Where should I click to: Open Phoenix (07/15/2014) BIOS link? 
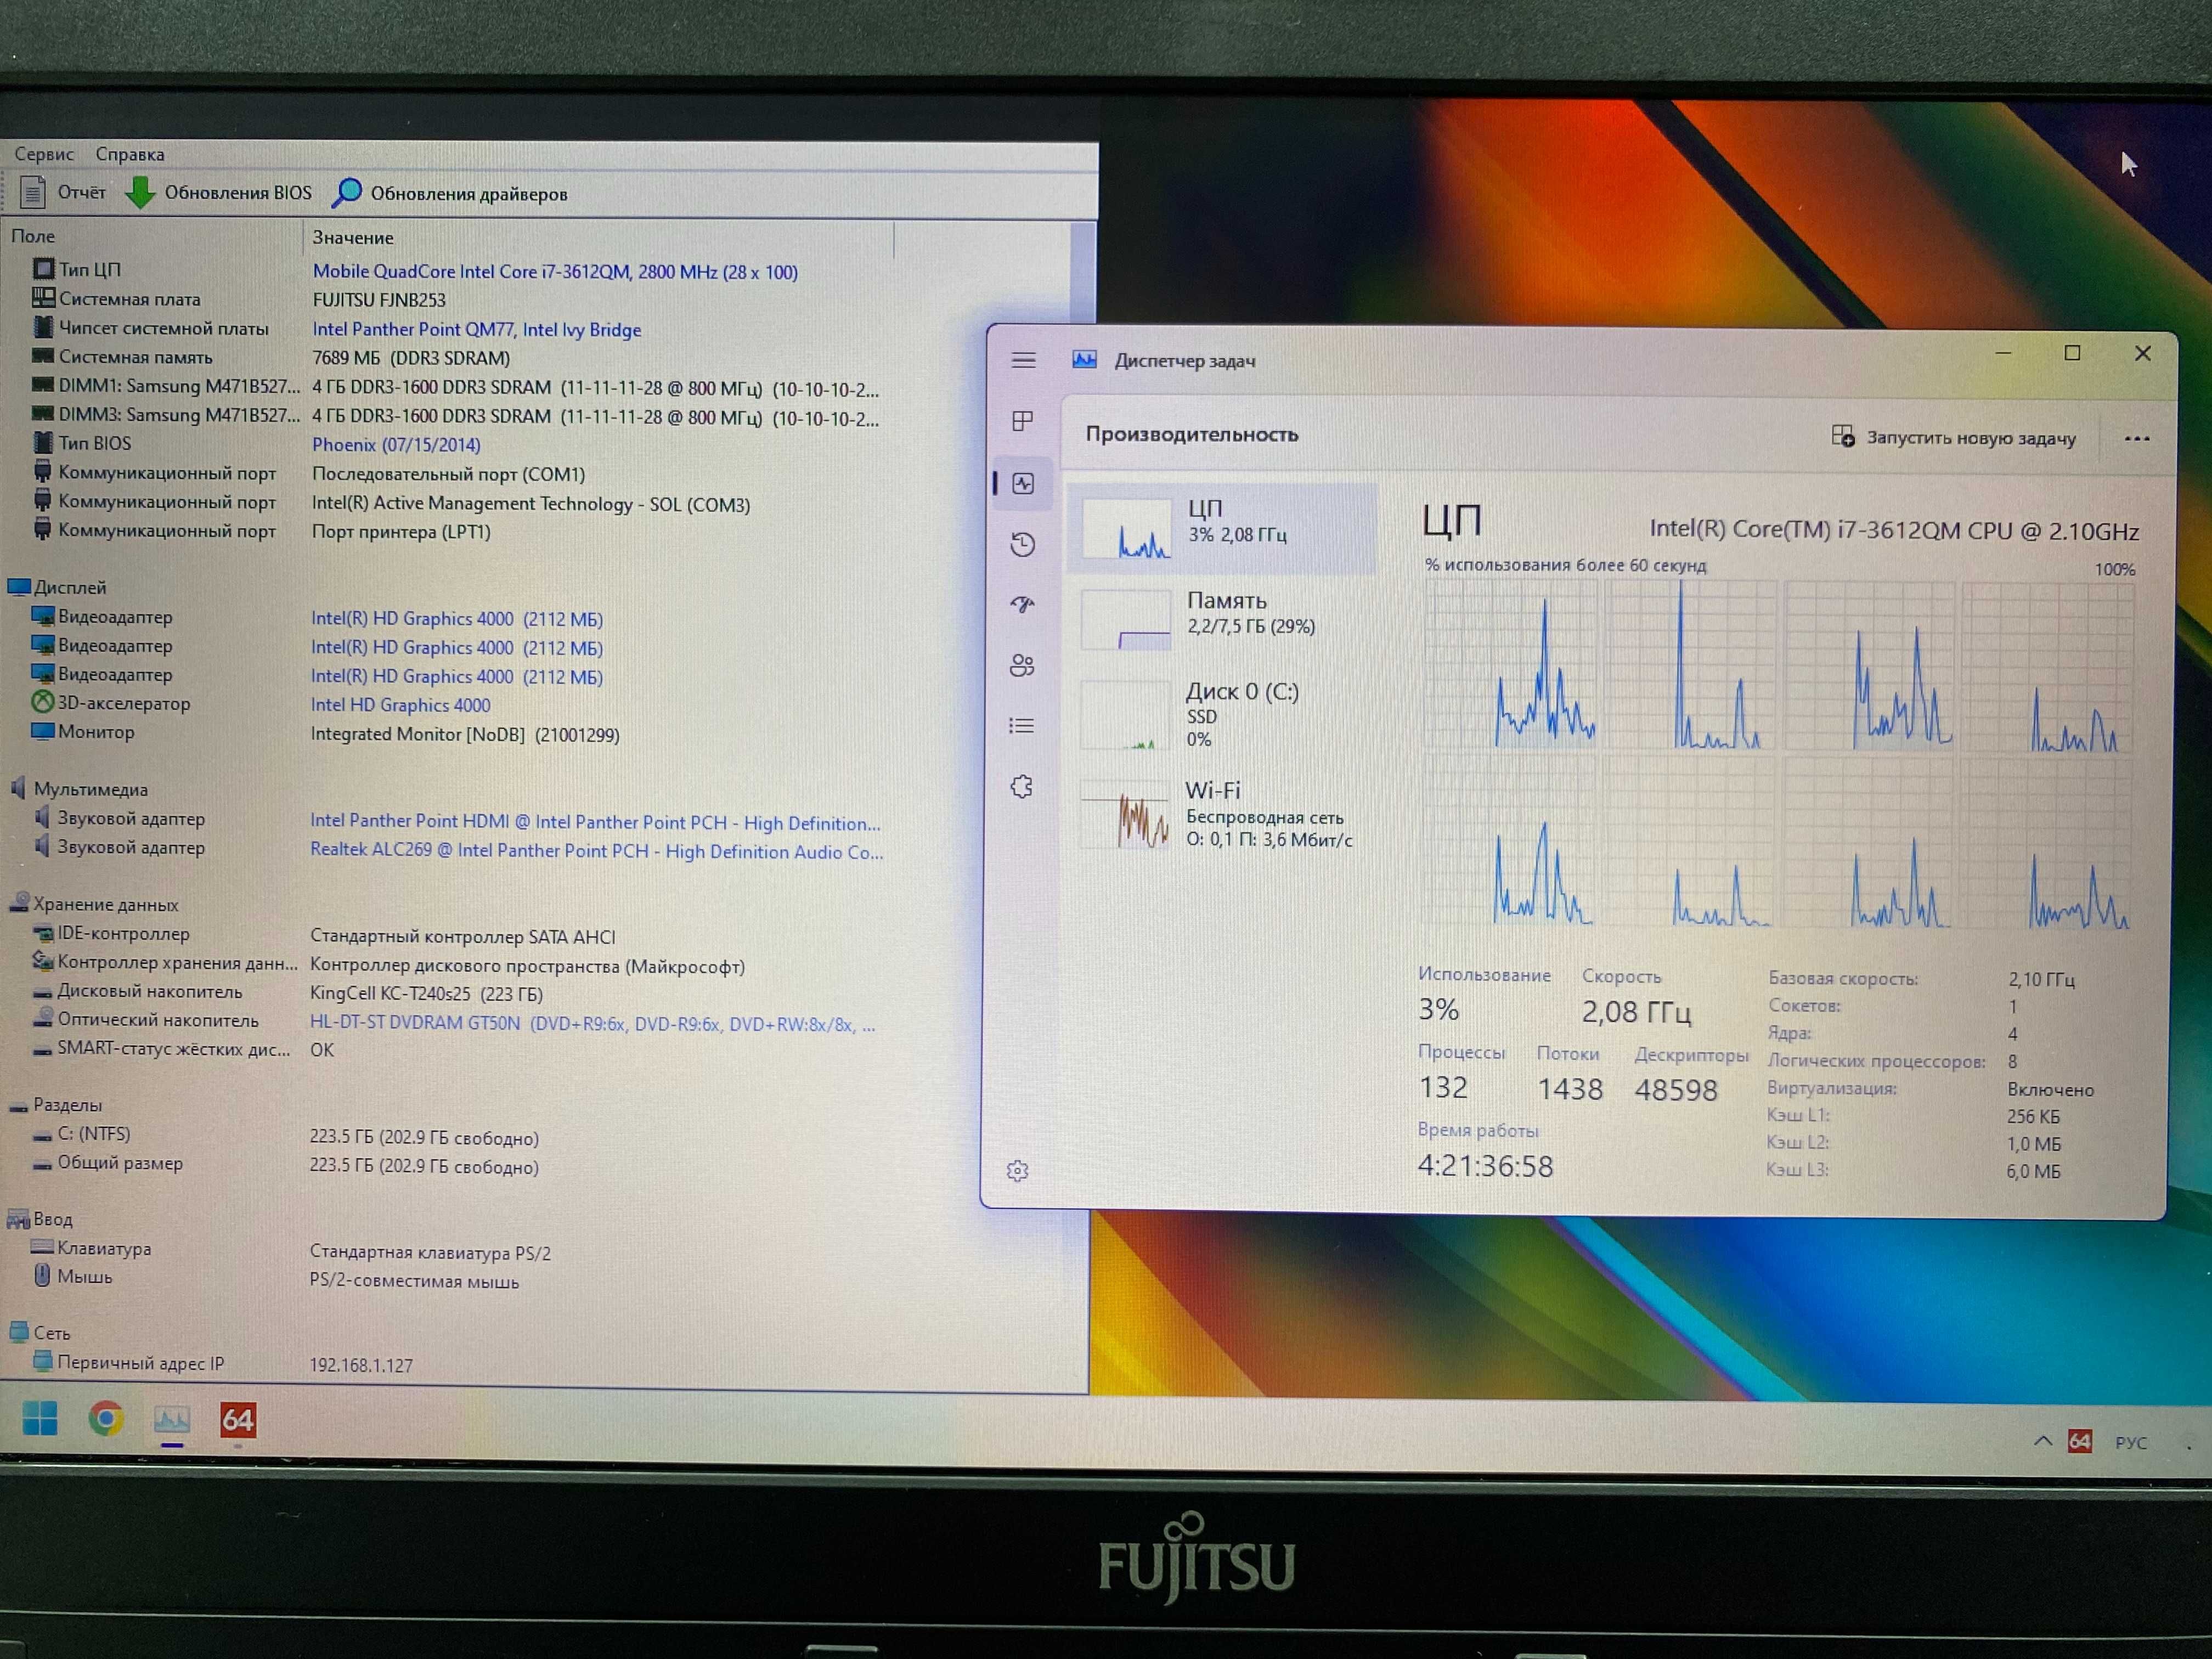click(396, 445)
